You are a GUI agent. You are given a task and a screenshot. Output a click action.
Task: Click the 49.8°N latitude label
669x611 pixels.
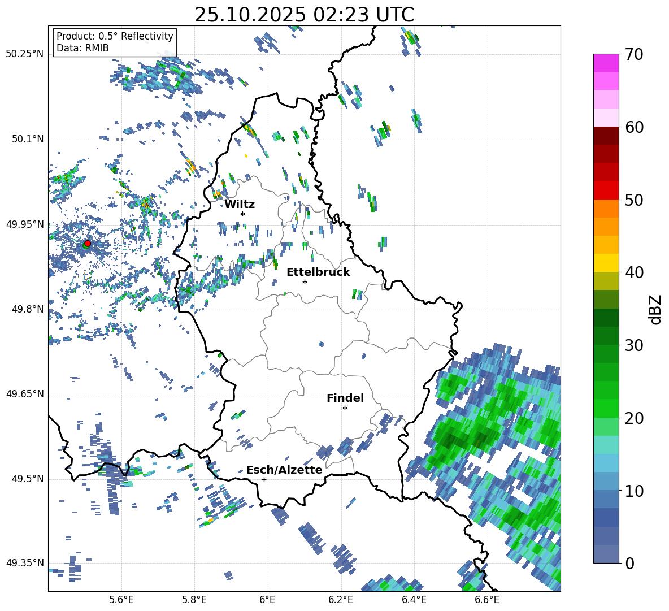click(x=27, y=309)
